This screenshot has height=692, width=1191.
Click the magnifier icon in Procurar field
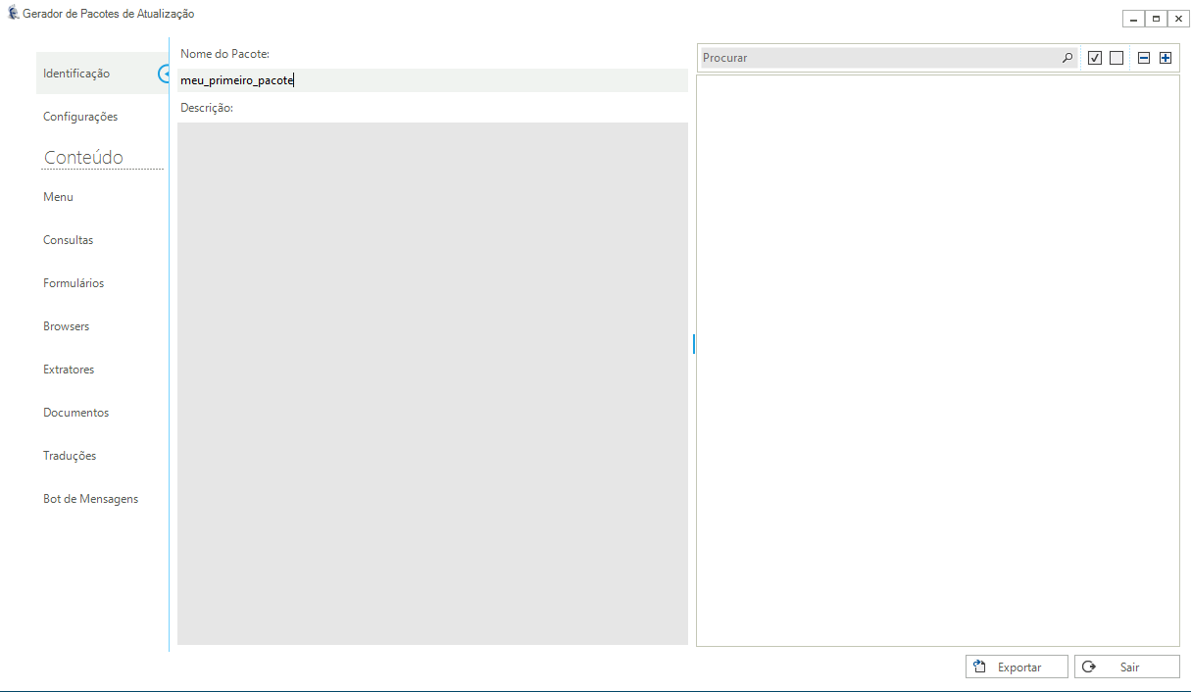point(1067,58)
